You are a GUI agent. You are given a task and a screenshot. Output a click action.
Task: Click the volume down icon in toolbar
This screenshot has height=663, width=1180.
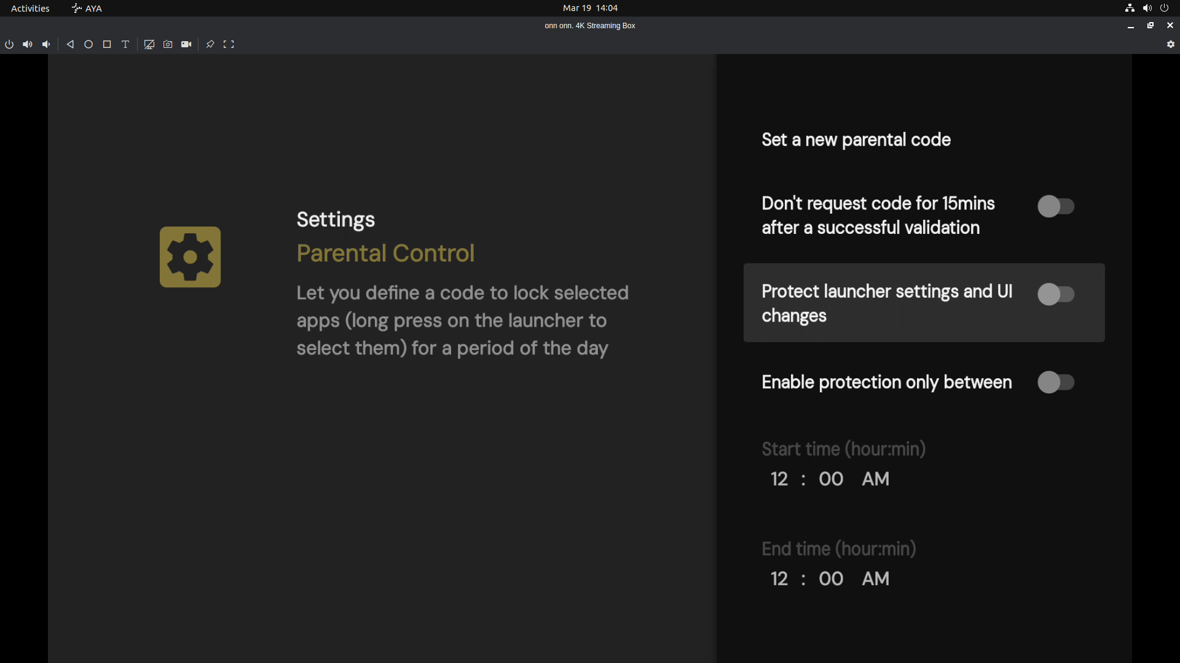tap(46, 44)
